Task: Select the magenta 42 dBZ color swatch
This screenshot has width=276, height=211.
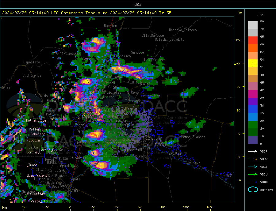Action: 253,94
